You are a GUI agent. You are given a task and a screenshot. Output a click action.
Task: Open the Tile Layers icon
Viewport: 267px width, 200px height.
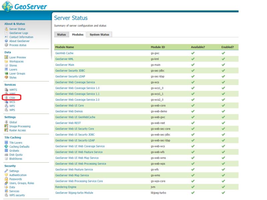6,142
